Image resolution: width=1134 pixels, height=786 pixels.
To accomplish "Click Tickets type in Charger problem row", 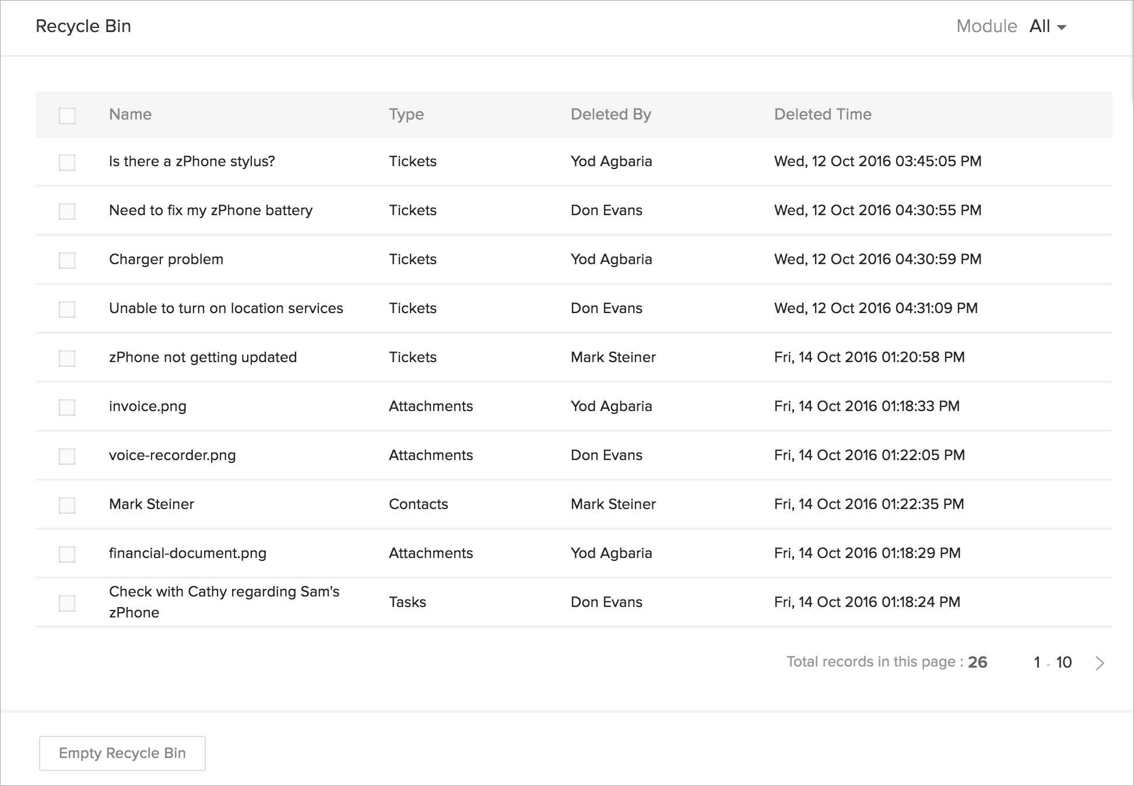I will pyautogui.click(x=413, y=259).
